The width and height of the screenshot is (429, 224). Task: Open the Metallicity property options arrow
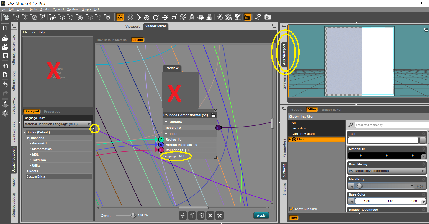351,186
